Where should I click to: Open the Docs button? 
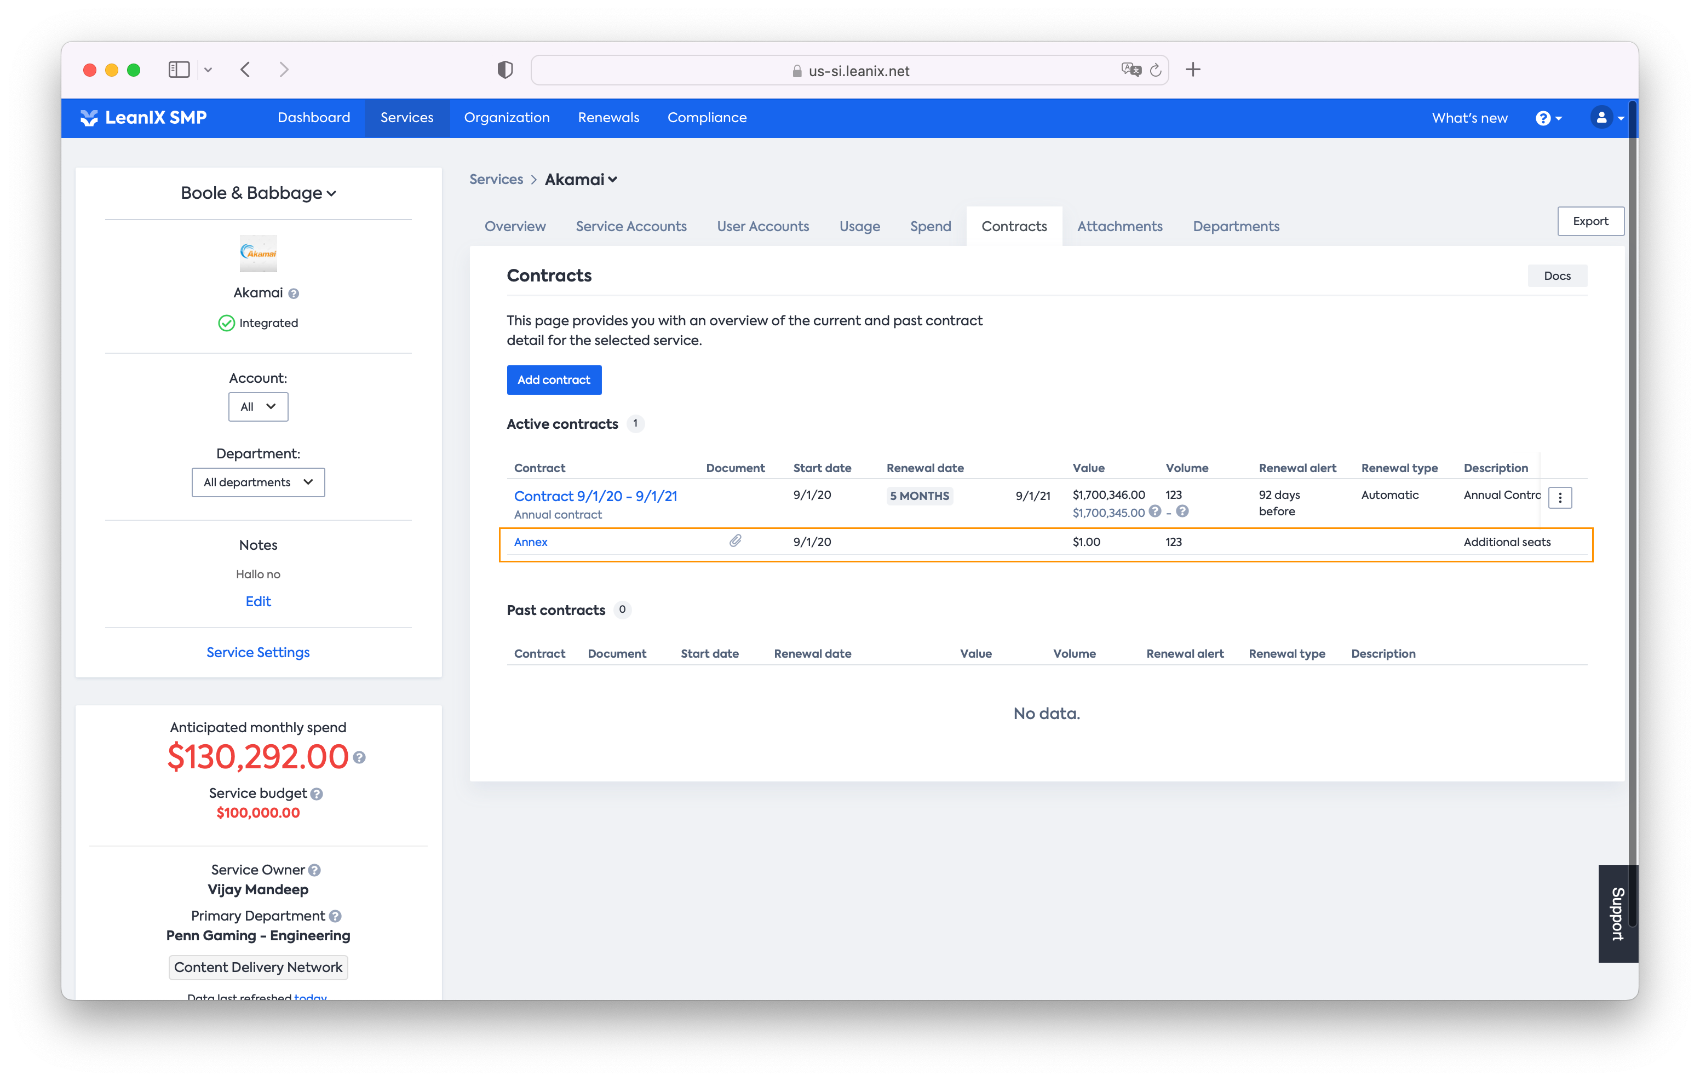(1557, 276)
